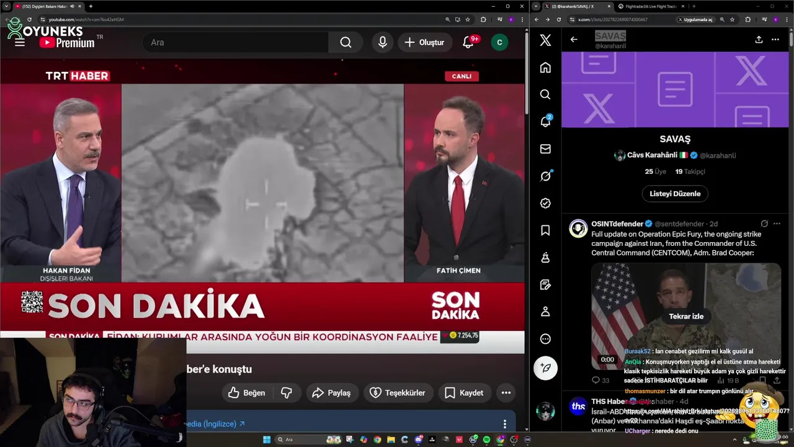
Task: Open the Wikipedia (İngilizce) link under the video
Action: [215, 424]
